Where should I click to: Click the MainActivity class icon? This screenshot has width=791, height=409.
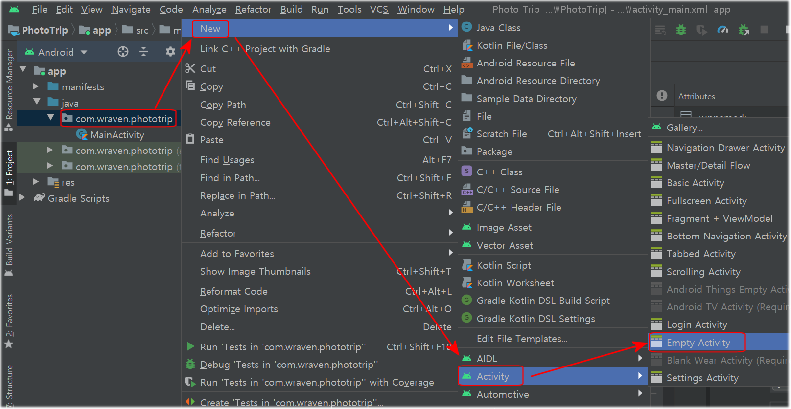pos(82,134)
